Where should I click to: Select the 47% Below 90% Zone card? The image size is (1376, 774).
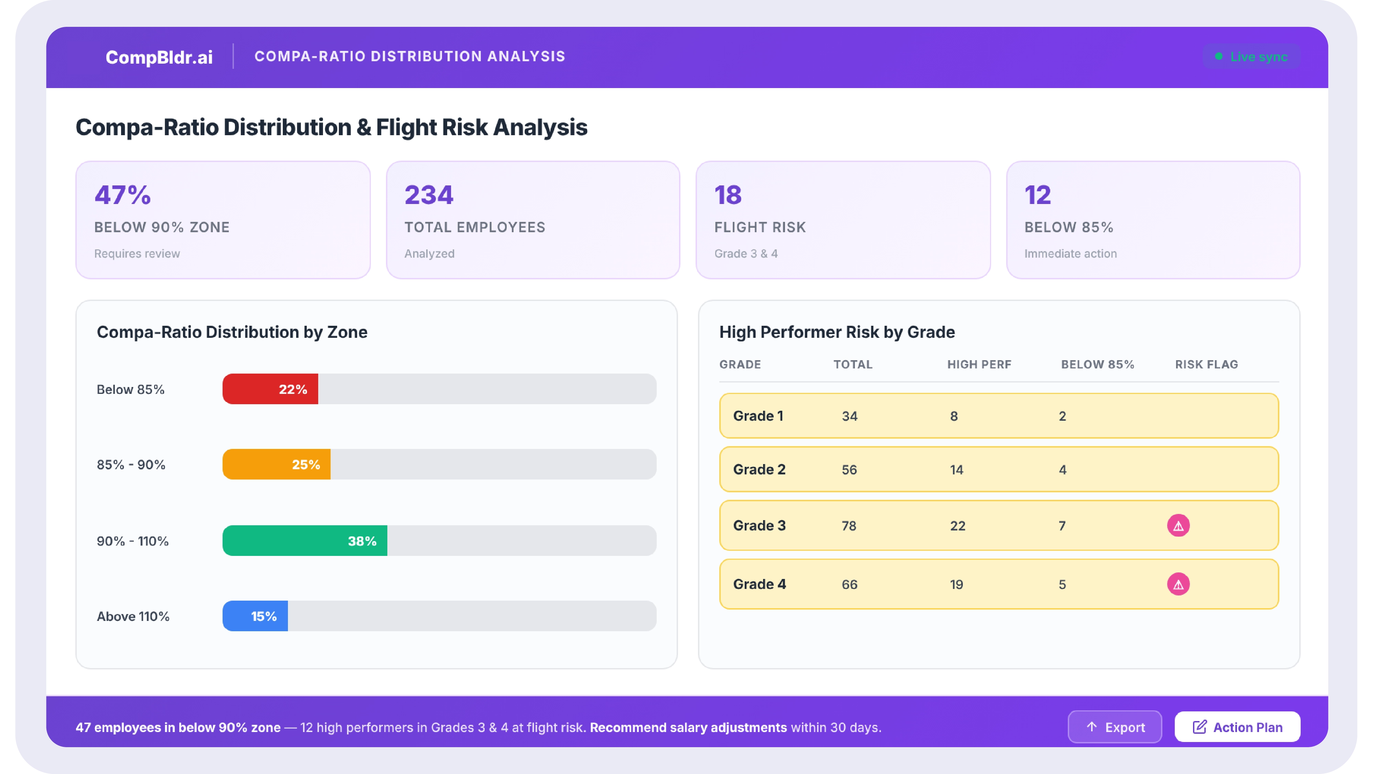223,220
